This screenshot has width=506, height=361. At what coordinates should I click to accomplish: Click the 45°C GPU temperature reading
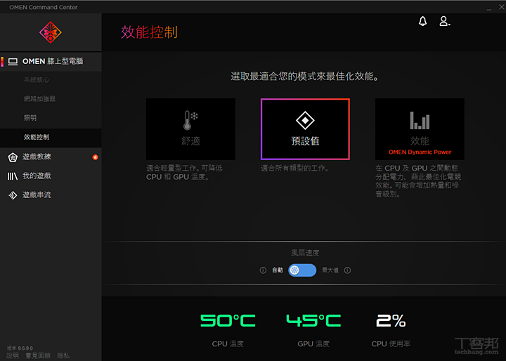point(313,321)
